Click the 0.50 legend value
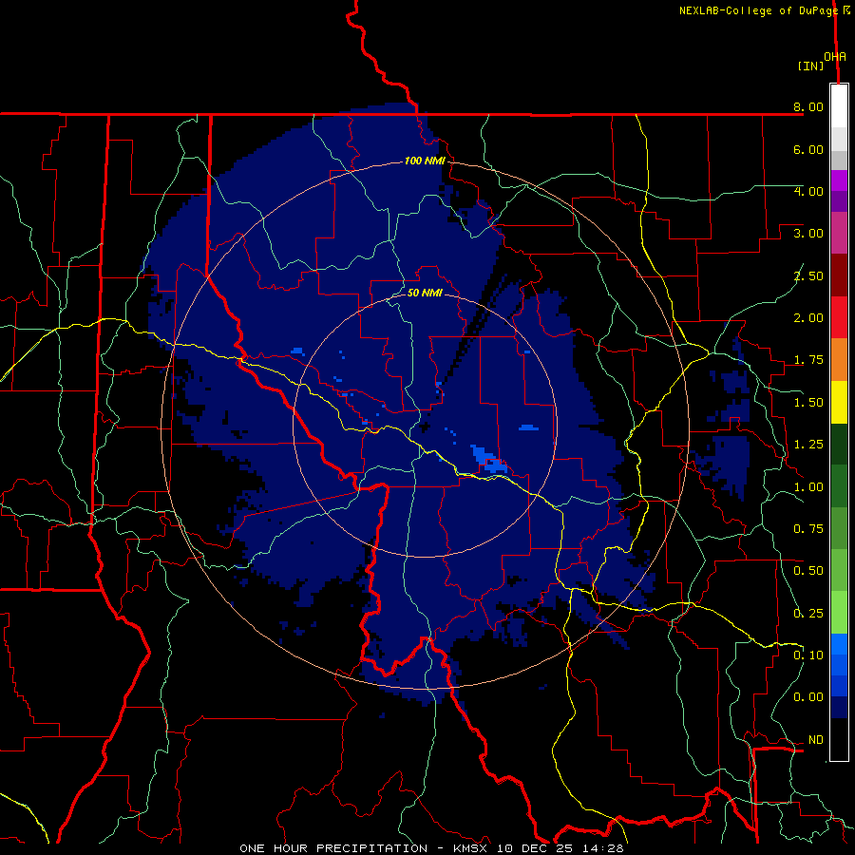 click(808, 571)
